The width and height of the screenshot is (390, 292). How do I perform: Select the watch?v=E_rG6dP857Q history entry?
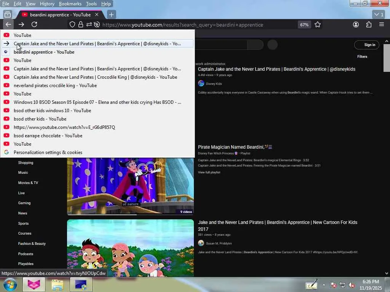[97, 127]
